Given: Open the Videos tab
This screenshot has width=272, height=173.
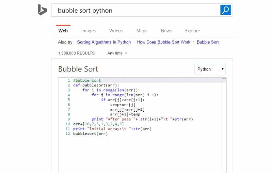Looking at the screenshot, I should click(x=116, y=31).
